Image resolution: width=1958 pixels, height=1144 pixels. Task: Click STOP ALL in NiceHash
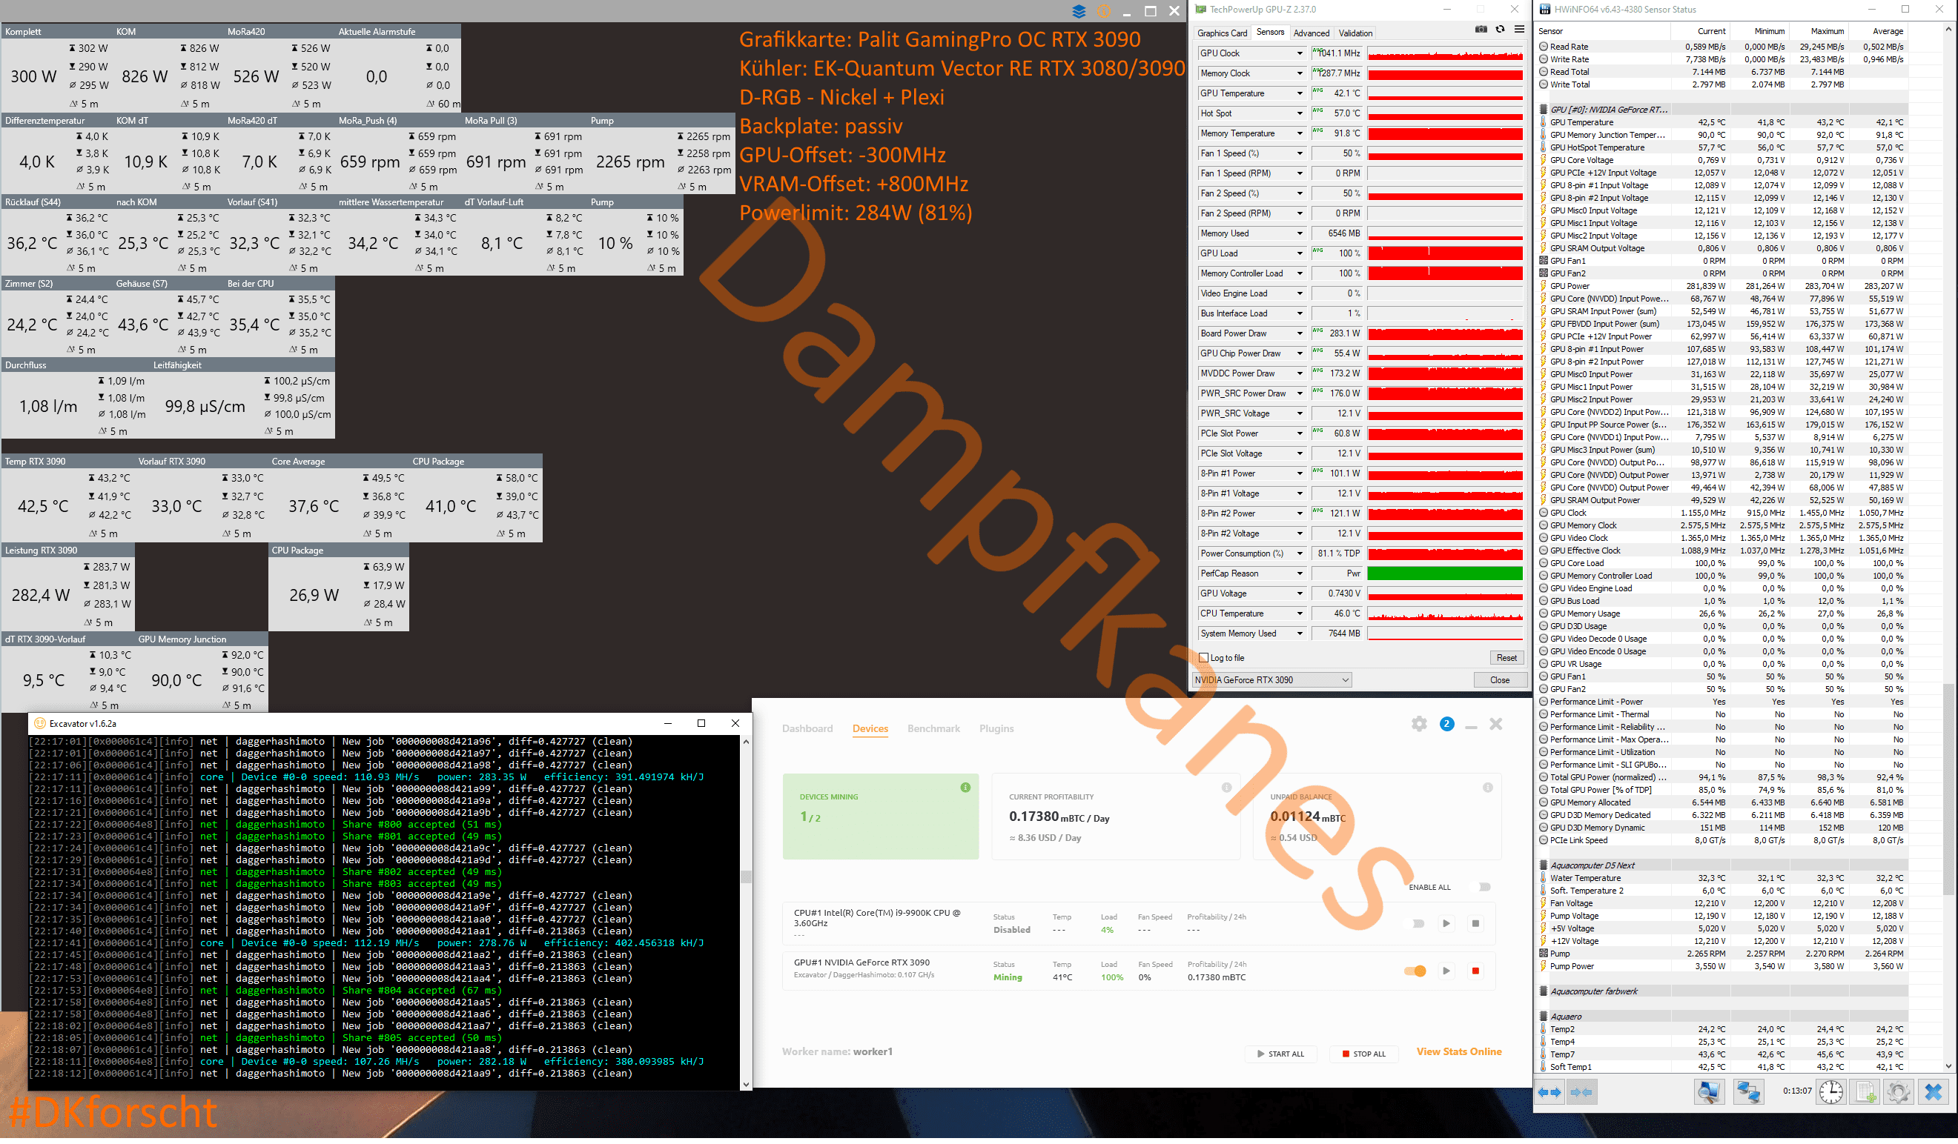click(1363, 1054)
